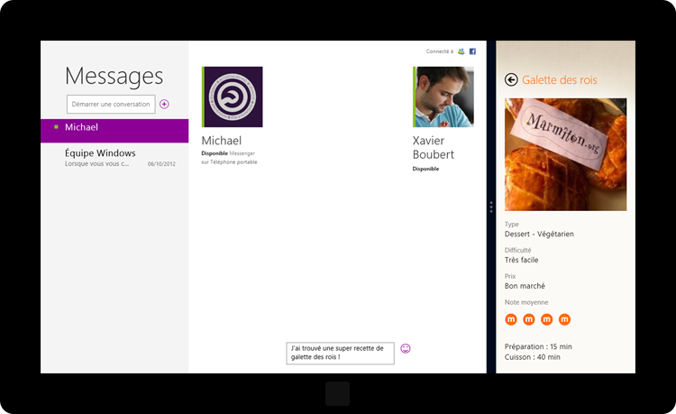Open the emoticon smiley picker
The width and height of the screenshot is (676, 414).
(406, 348)
